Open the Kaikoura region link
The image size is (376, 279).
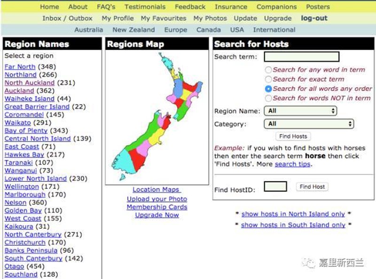click(x=19, y=226)
